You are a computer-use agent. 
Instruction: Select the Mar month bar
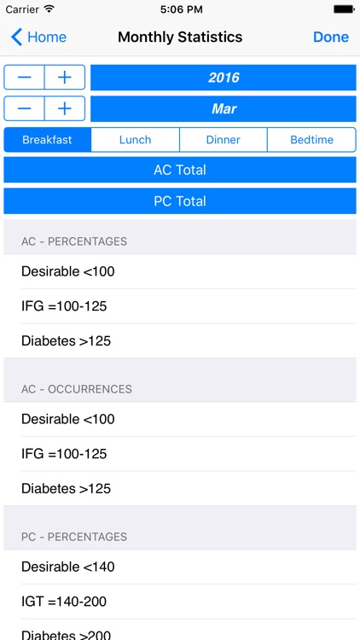(x=224, y=109)
